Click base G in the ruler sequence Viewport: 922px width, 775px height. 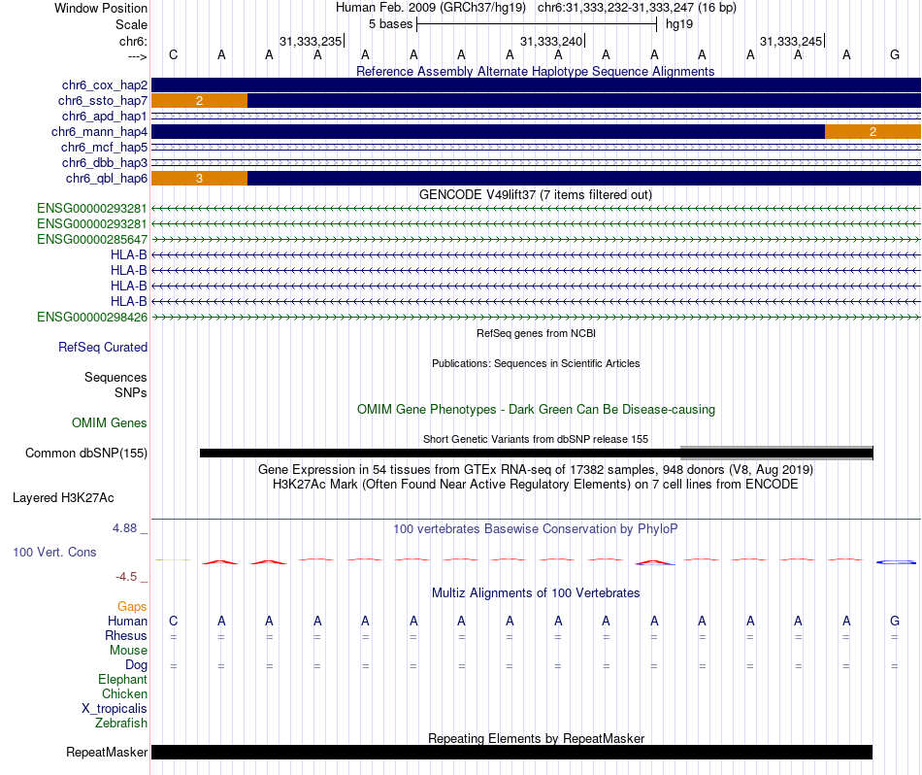[x=895, y=54]
